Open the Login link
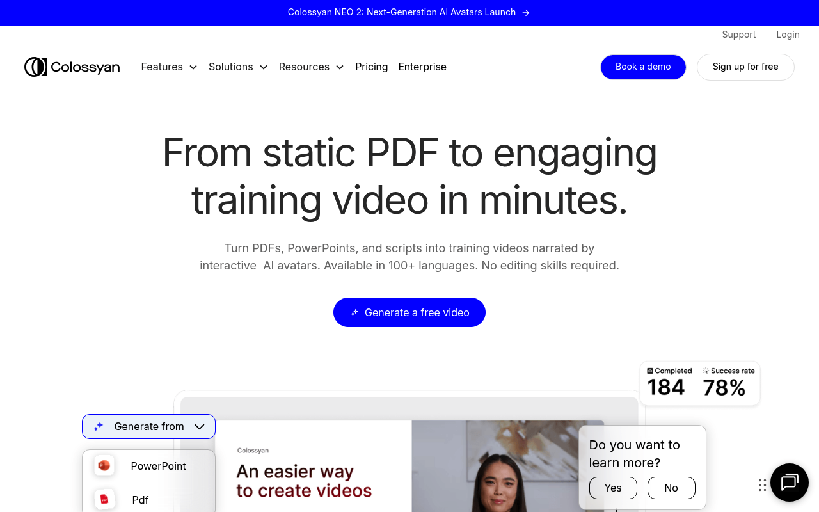This screenshot has width=819, height=512. pos(788,35)
